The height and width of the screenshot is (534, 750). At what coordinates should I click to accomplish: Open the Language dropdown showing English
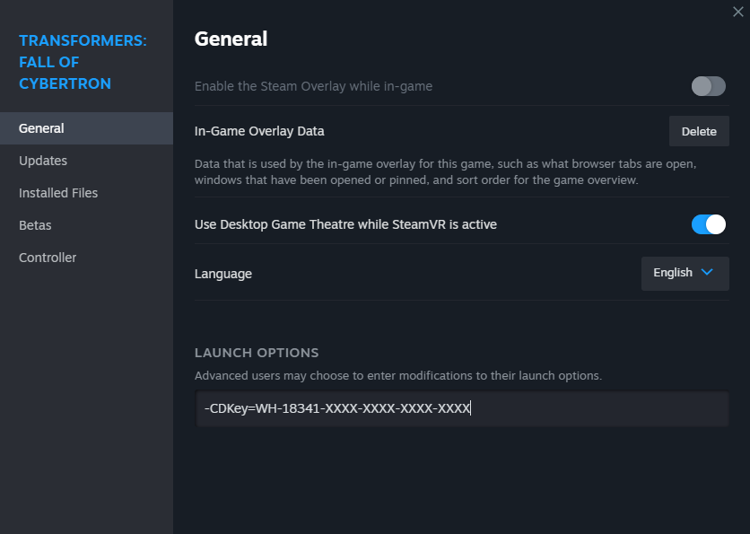pos(685,273)
